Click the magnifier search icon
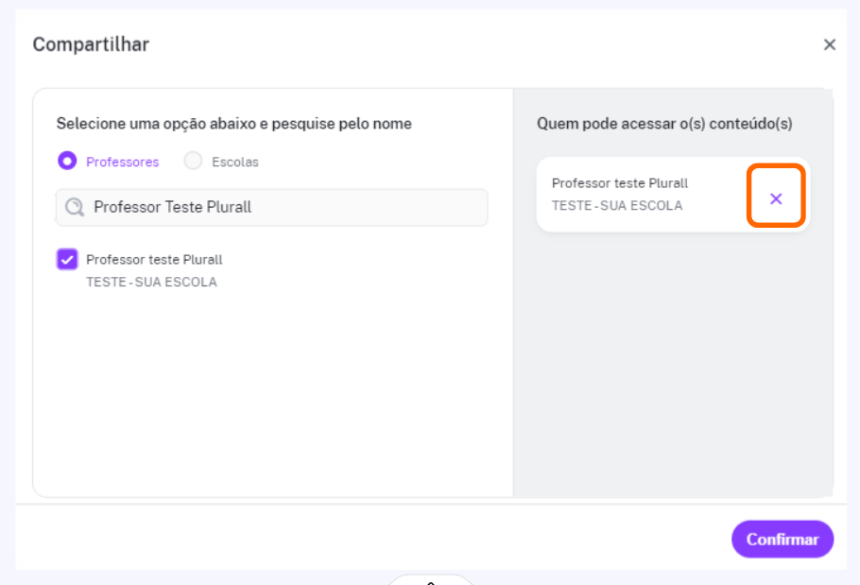This screenshot has height=585, width=860. click(75, 207)
